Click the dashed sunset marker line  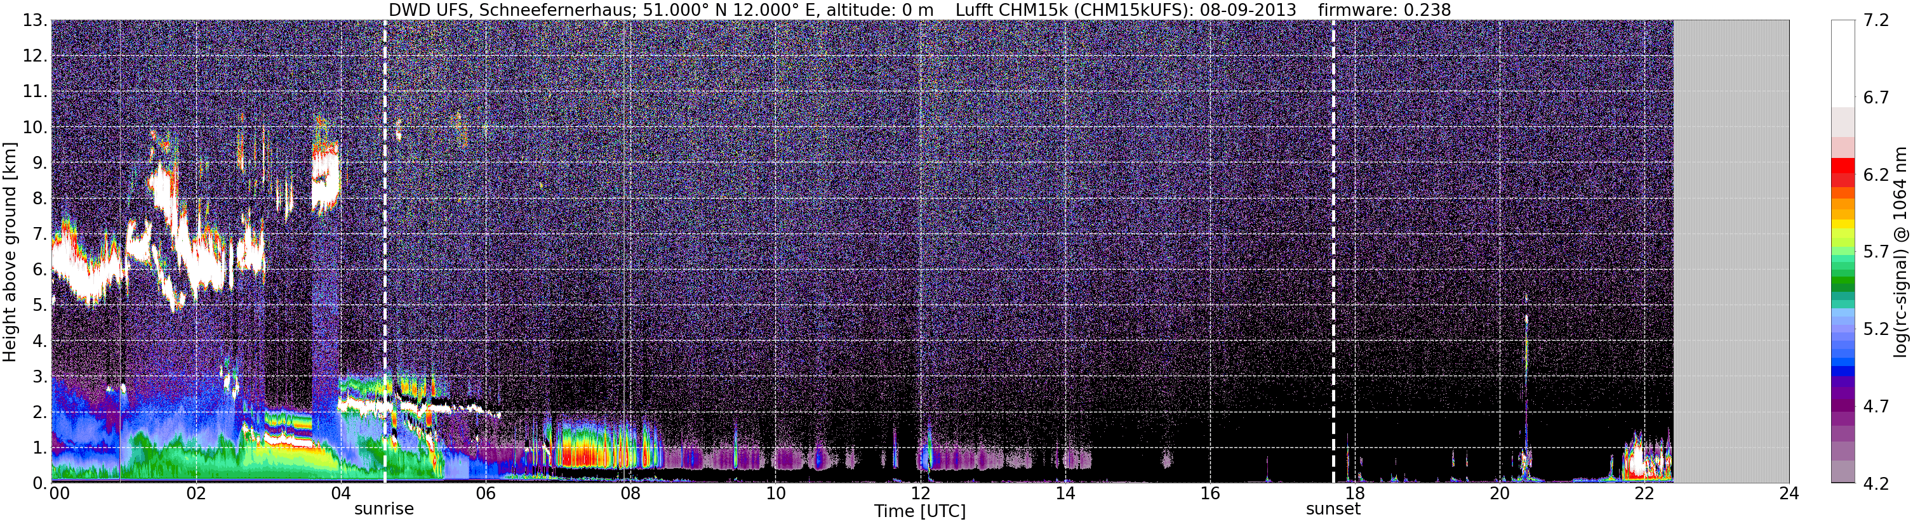click(x=1333, y=252)
